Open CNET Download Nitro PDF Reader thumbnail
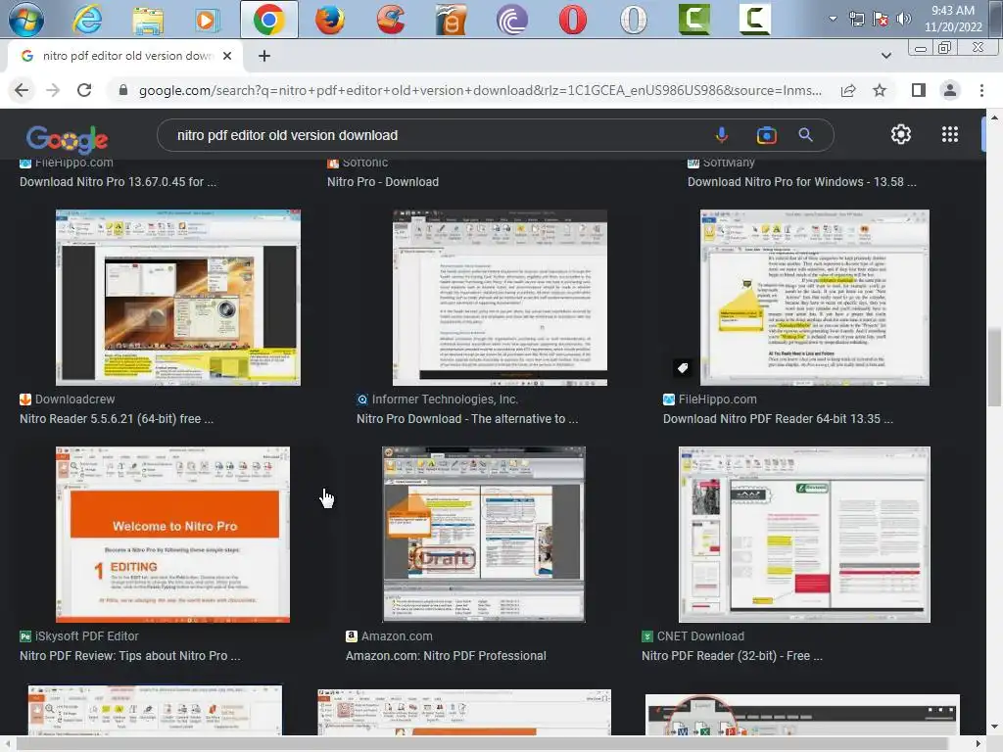Screen dimensions: 1003x752 pos(804,535)
